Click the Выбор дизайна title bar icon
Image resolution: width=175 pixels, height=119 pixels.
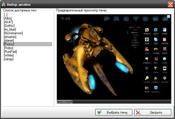3,5
